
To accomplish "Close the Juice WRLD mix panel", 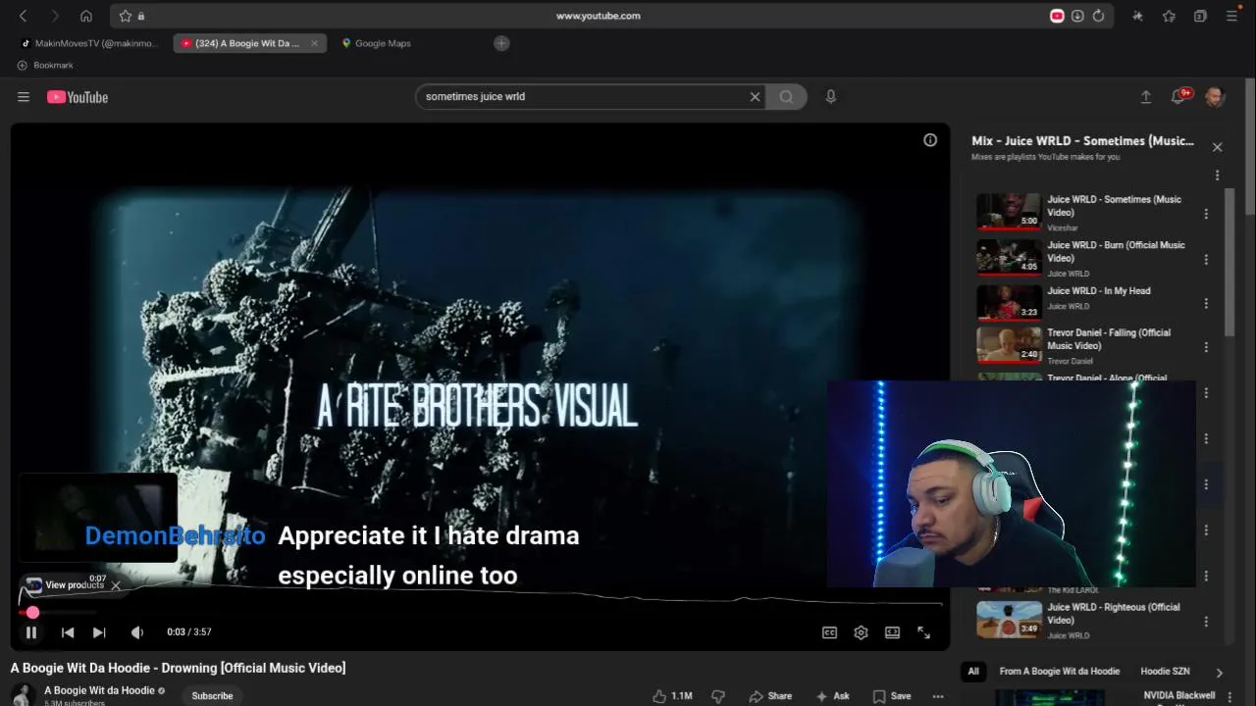I will [1217, 147].
